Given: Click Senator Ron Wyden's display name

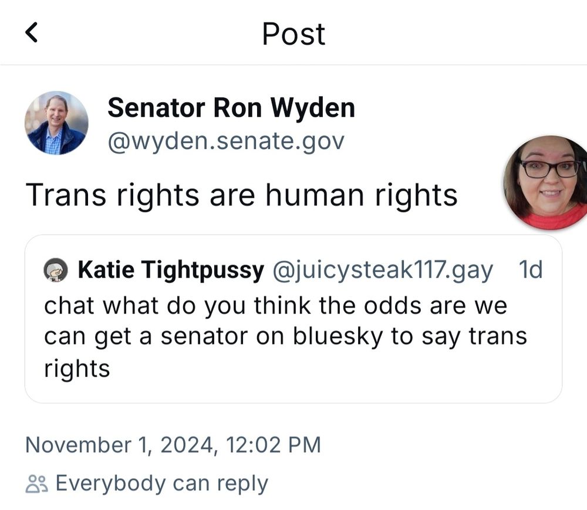Looking at the screenshot, I should [x=231, y=107].
